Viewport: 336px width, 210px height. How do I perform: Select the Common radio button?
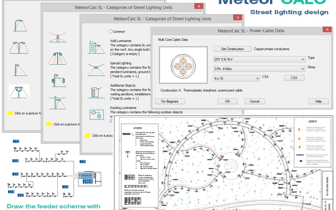click(110, 31)
